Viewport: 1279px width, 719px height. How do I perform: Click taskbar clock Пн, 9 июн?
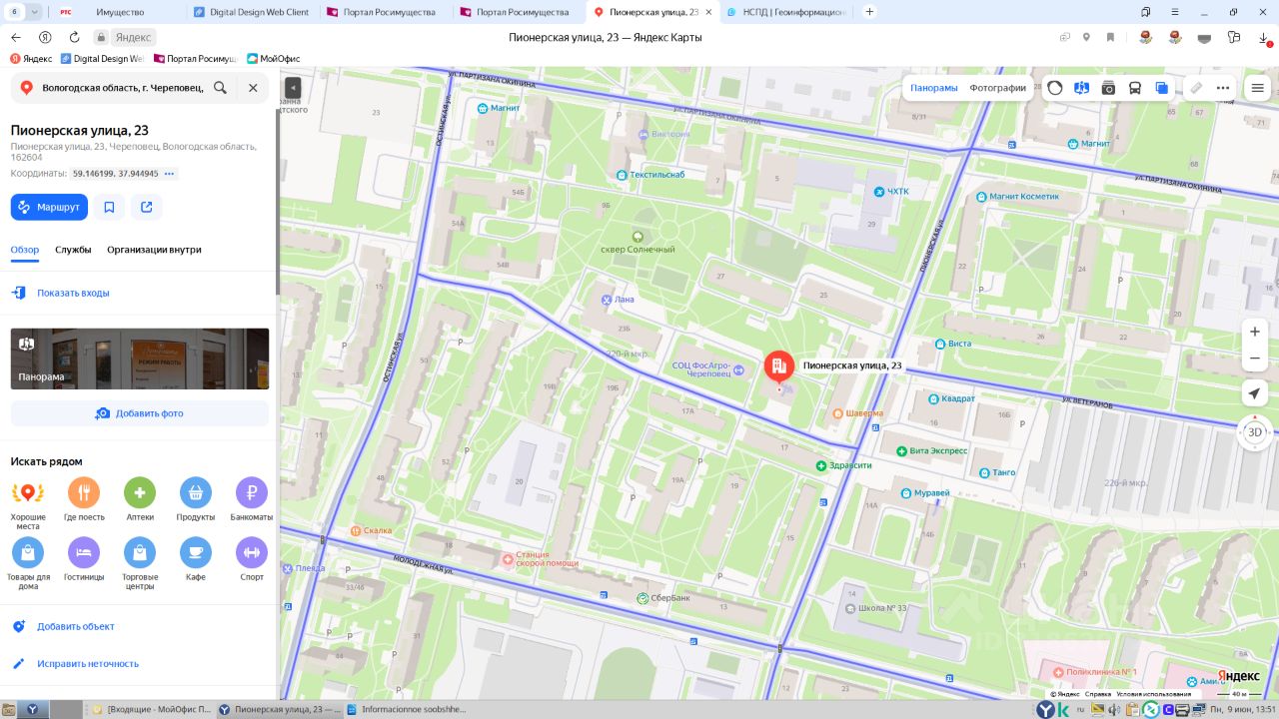(x=1242, y=709)
